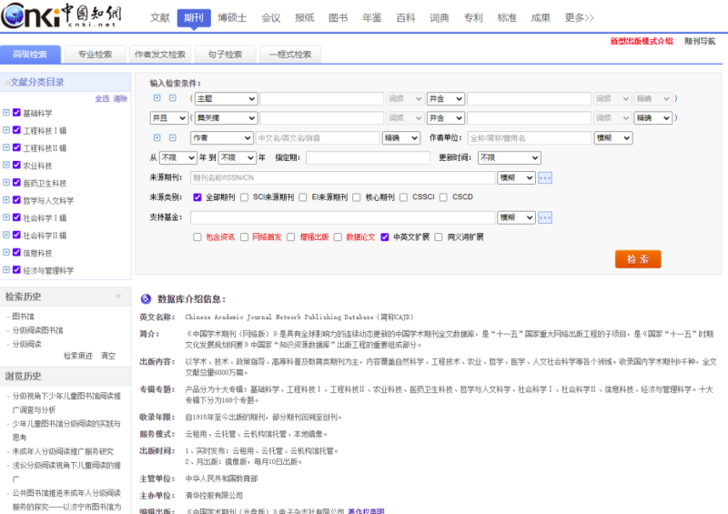Click plus icon beside the 作者 author row
The height and width of the screenshot is (514, 728).
pos(157,138)
